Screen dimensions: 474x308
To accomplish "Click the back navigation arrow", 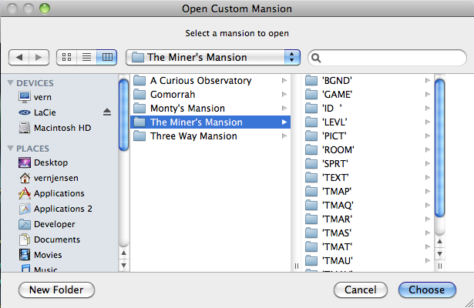I will (19, 57).
